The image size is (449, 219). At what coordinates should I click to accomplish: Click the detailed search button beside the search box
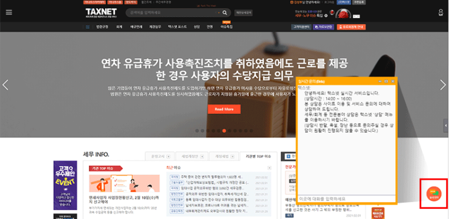point(244,13)
